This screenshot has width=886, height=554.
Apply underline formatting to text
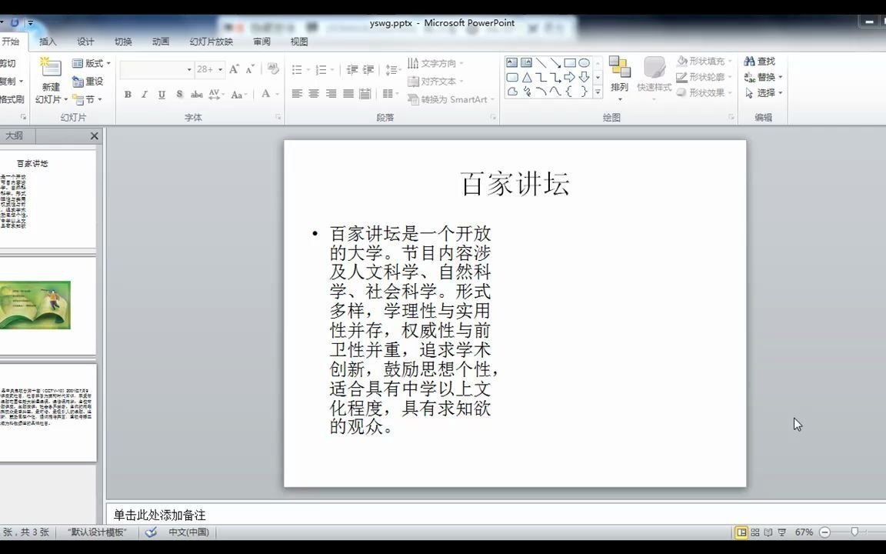pyautogui.click(x=162, y=95)
